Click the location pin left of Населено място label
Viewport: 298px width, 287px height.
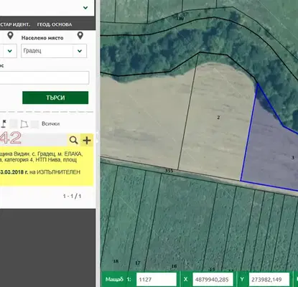pyautogui.click(x=10, y=36)
